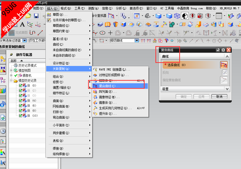Click the fit view icon
The height and width of the screenshot is (169, 241).
coord(137,16)
